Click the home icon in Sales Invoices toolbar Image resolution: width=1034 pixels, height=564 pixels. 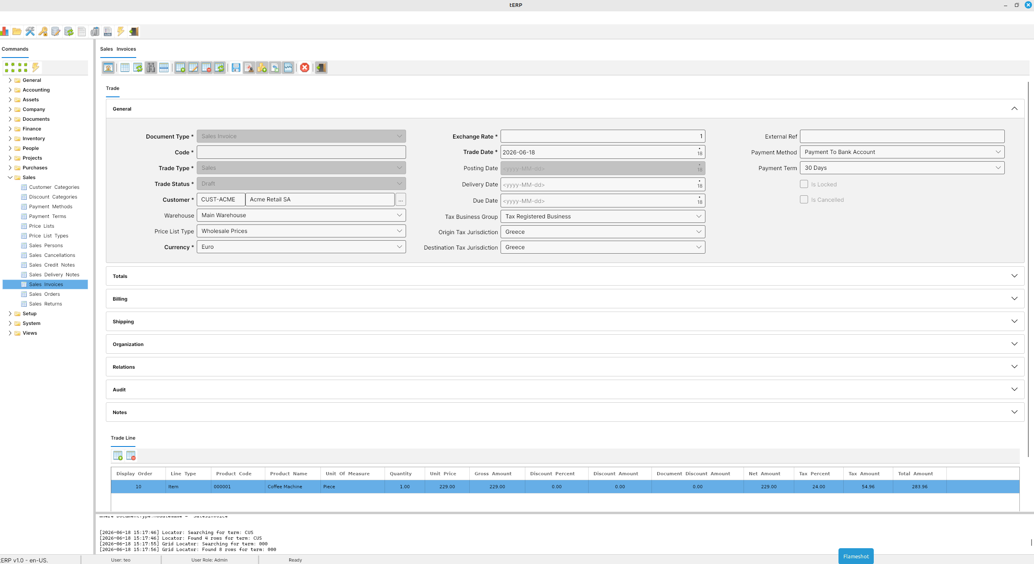click(x=108, y=68)
